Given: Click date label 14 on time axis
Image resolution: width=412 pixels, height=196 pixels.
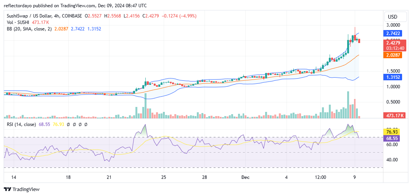Looking at the screenshot, I should click(14, 177).
